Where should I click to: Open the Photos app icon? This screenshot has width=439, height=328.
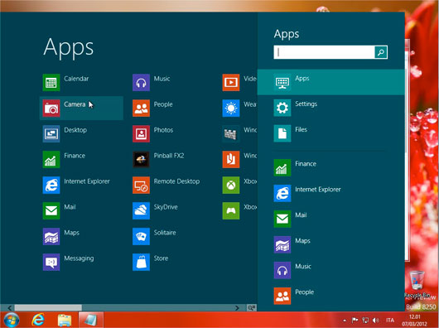pos(141,134)
